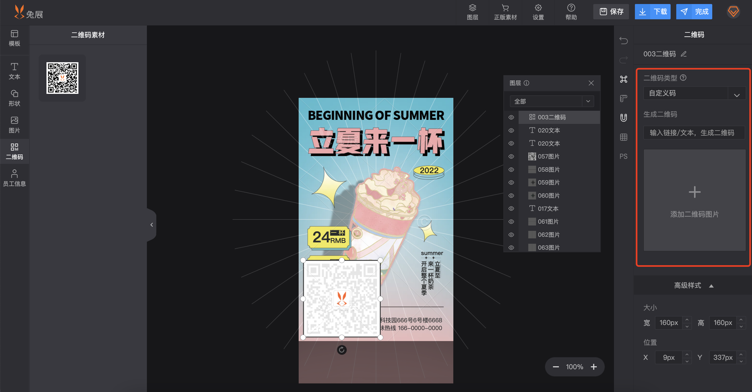Edit layer name with pencil icon
The image size is (752, 392).
point(684,54)
